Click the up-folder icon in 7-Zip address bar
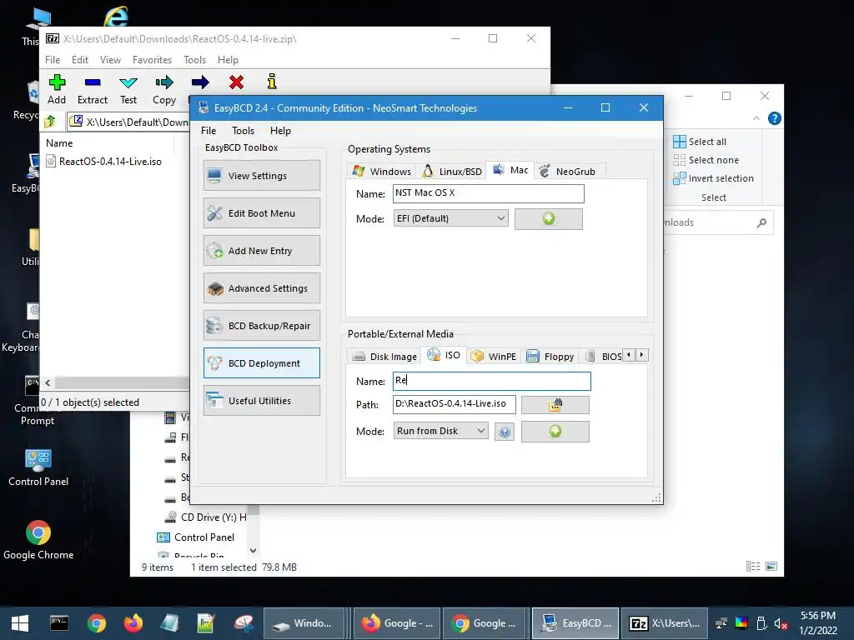Viewport: 854px width, 640px height. click(x=50, y=122)
